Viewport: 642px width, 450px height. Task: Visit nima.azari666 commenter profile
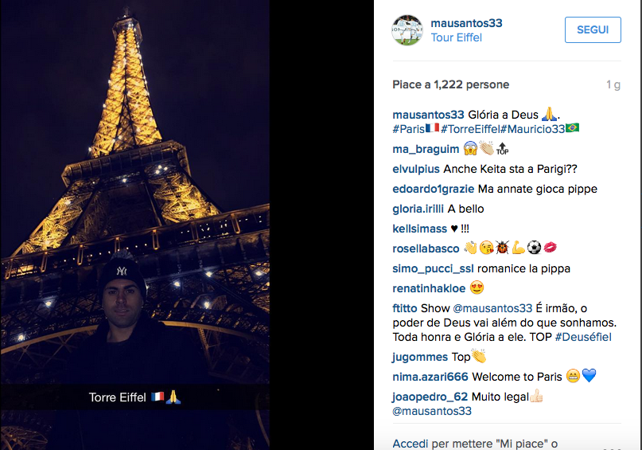click(430, 377)
